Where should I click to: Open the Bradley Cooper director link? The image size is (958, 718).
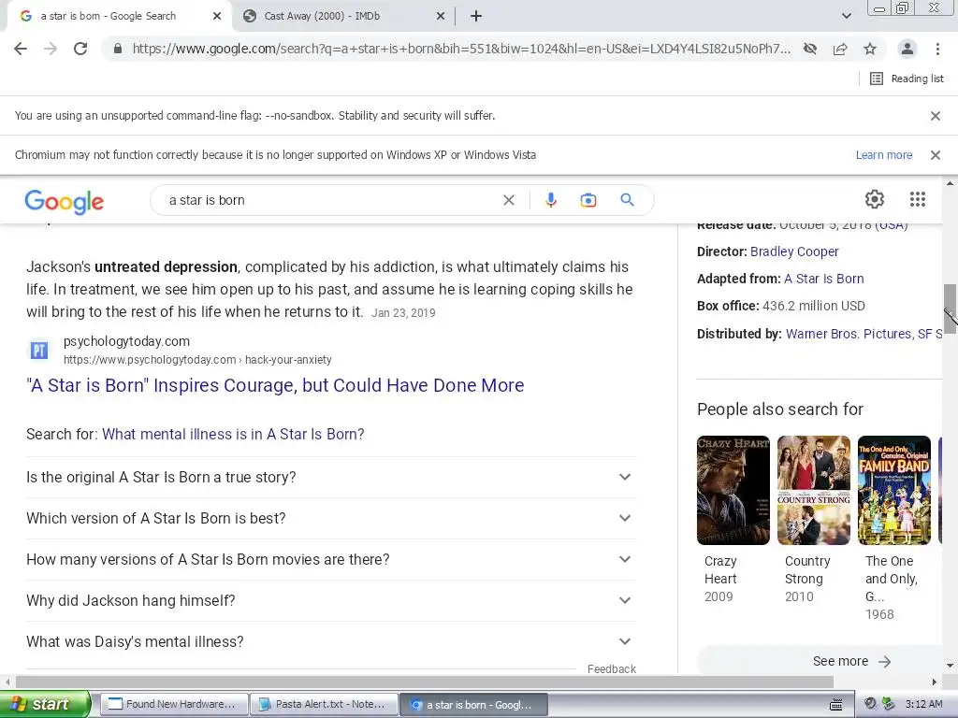[x=794, y=251]
